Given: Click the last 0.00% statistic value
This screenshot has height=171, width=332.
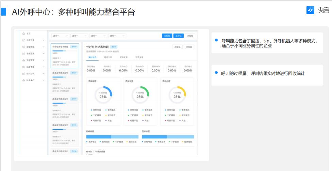Looking at the screenshot, I should click(x=188, y=71).
